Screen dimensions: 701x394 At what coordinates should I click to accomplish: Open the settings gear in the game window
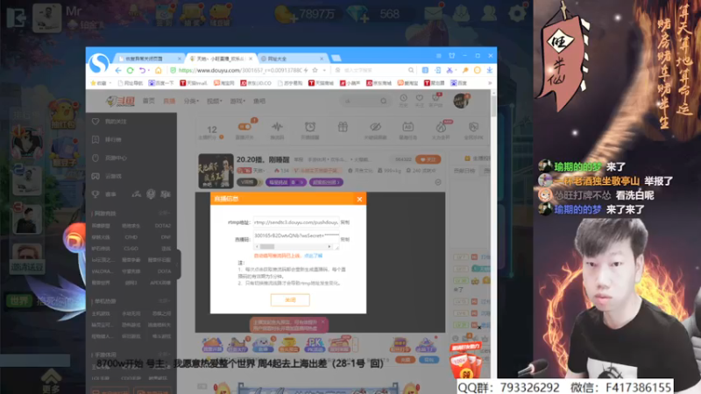pos(518,13)
